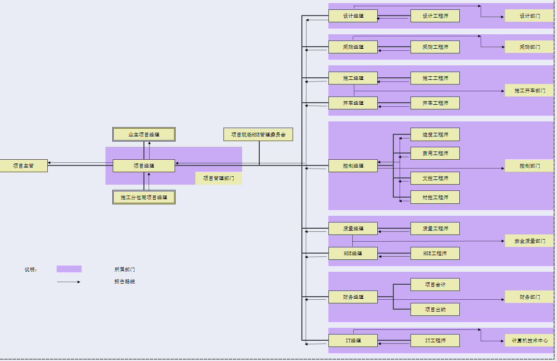This screenshot has width=557, height=361.
Task: Click the 开车经理 node
Action: (353, 103)
